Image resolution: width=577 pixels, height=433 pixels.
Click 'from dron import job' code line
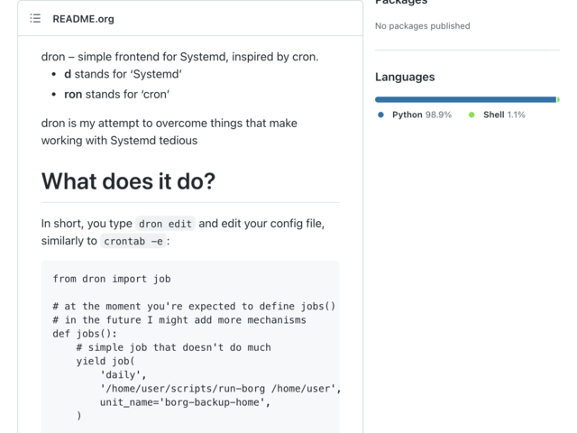click(x=112, y=279)
